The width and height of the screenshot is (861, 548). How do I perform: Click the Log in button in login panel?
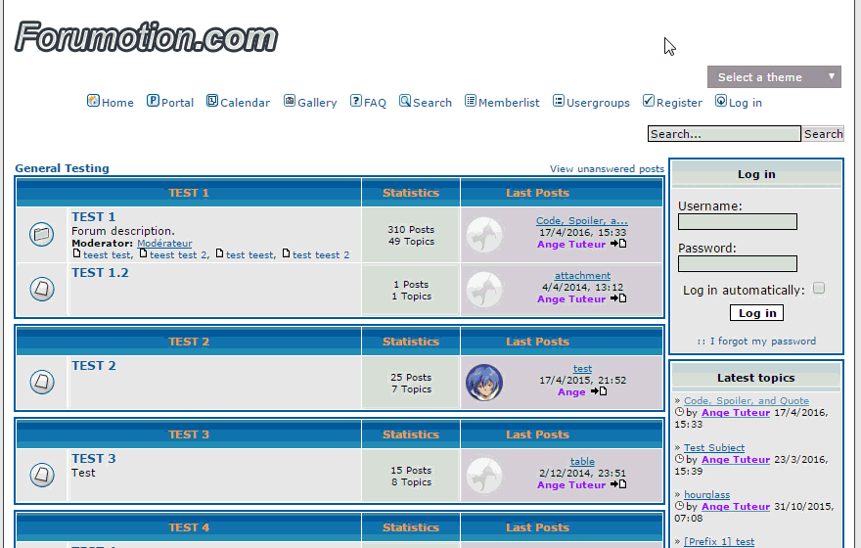coord(756,313)
